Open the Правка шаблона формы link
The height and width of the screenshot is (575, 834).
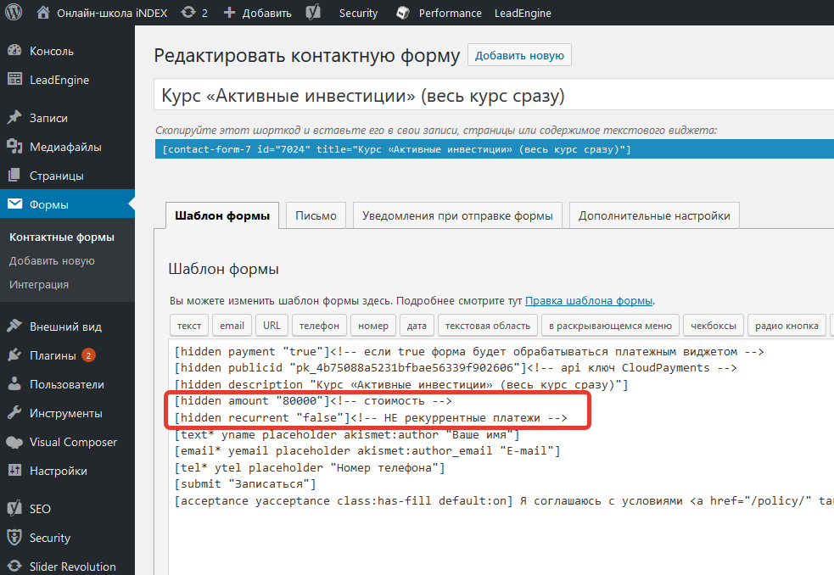(x=589, y=301)
